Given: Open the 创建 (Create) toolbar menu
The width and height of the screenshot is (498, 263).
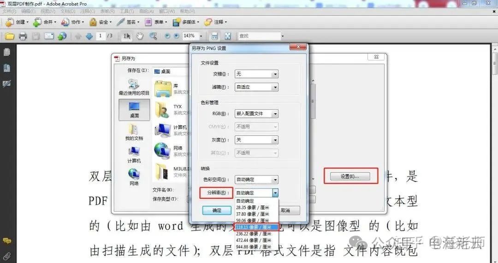Looking at the screenshot, I should tap(17, 22).
